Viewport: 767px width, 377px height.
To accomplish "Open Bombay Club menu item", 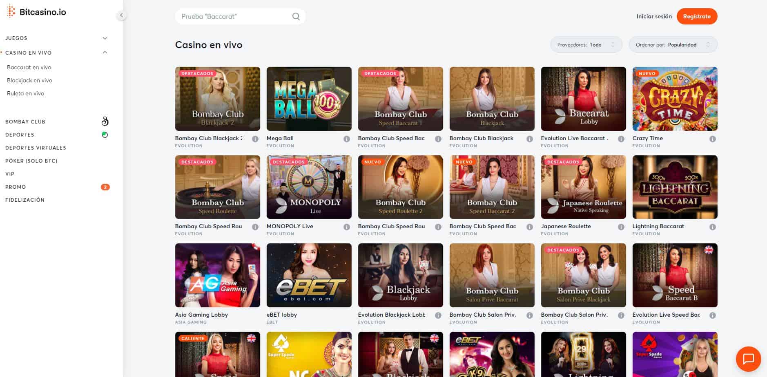I will (x=25, y=121).
